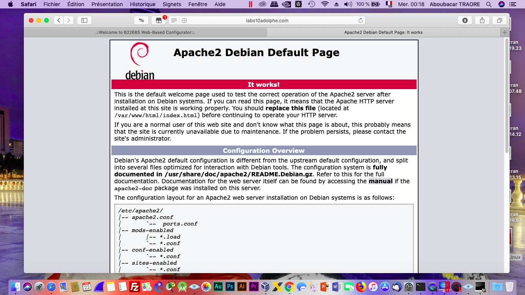Switch to the B2268S Web-Based Configurator tab
525x295 pixels.
(x=145, y=33)
